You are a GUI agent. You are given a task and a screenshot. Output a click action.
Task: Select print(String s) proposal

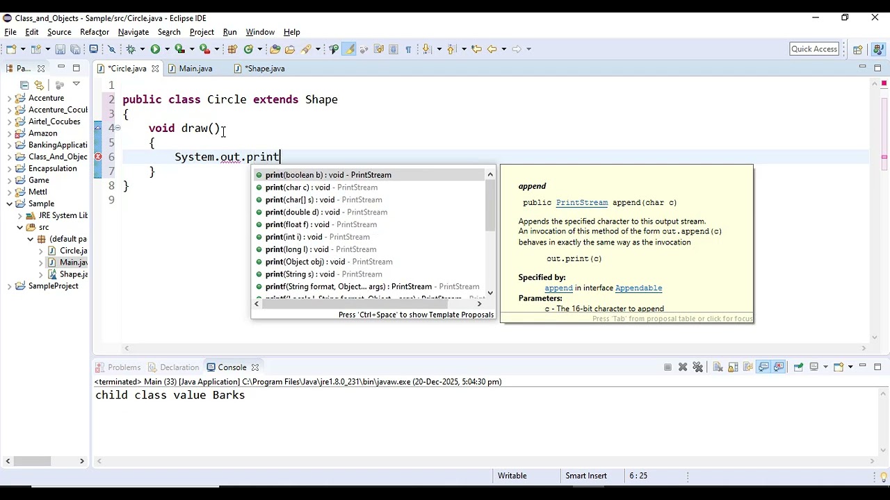(369, 274)
